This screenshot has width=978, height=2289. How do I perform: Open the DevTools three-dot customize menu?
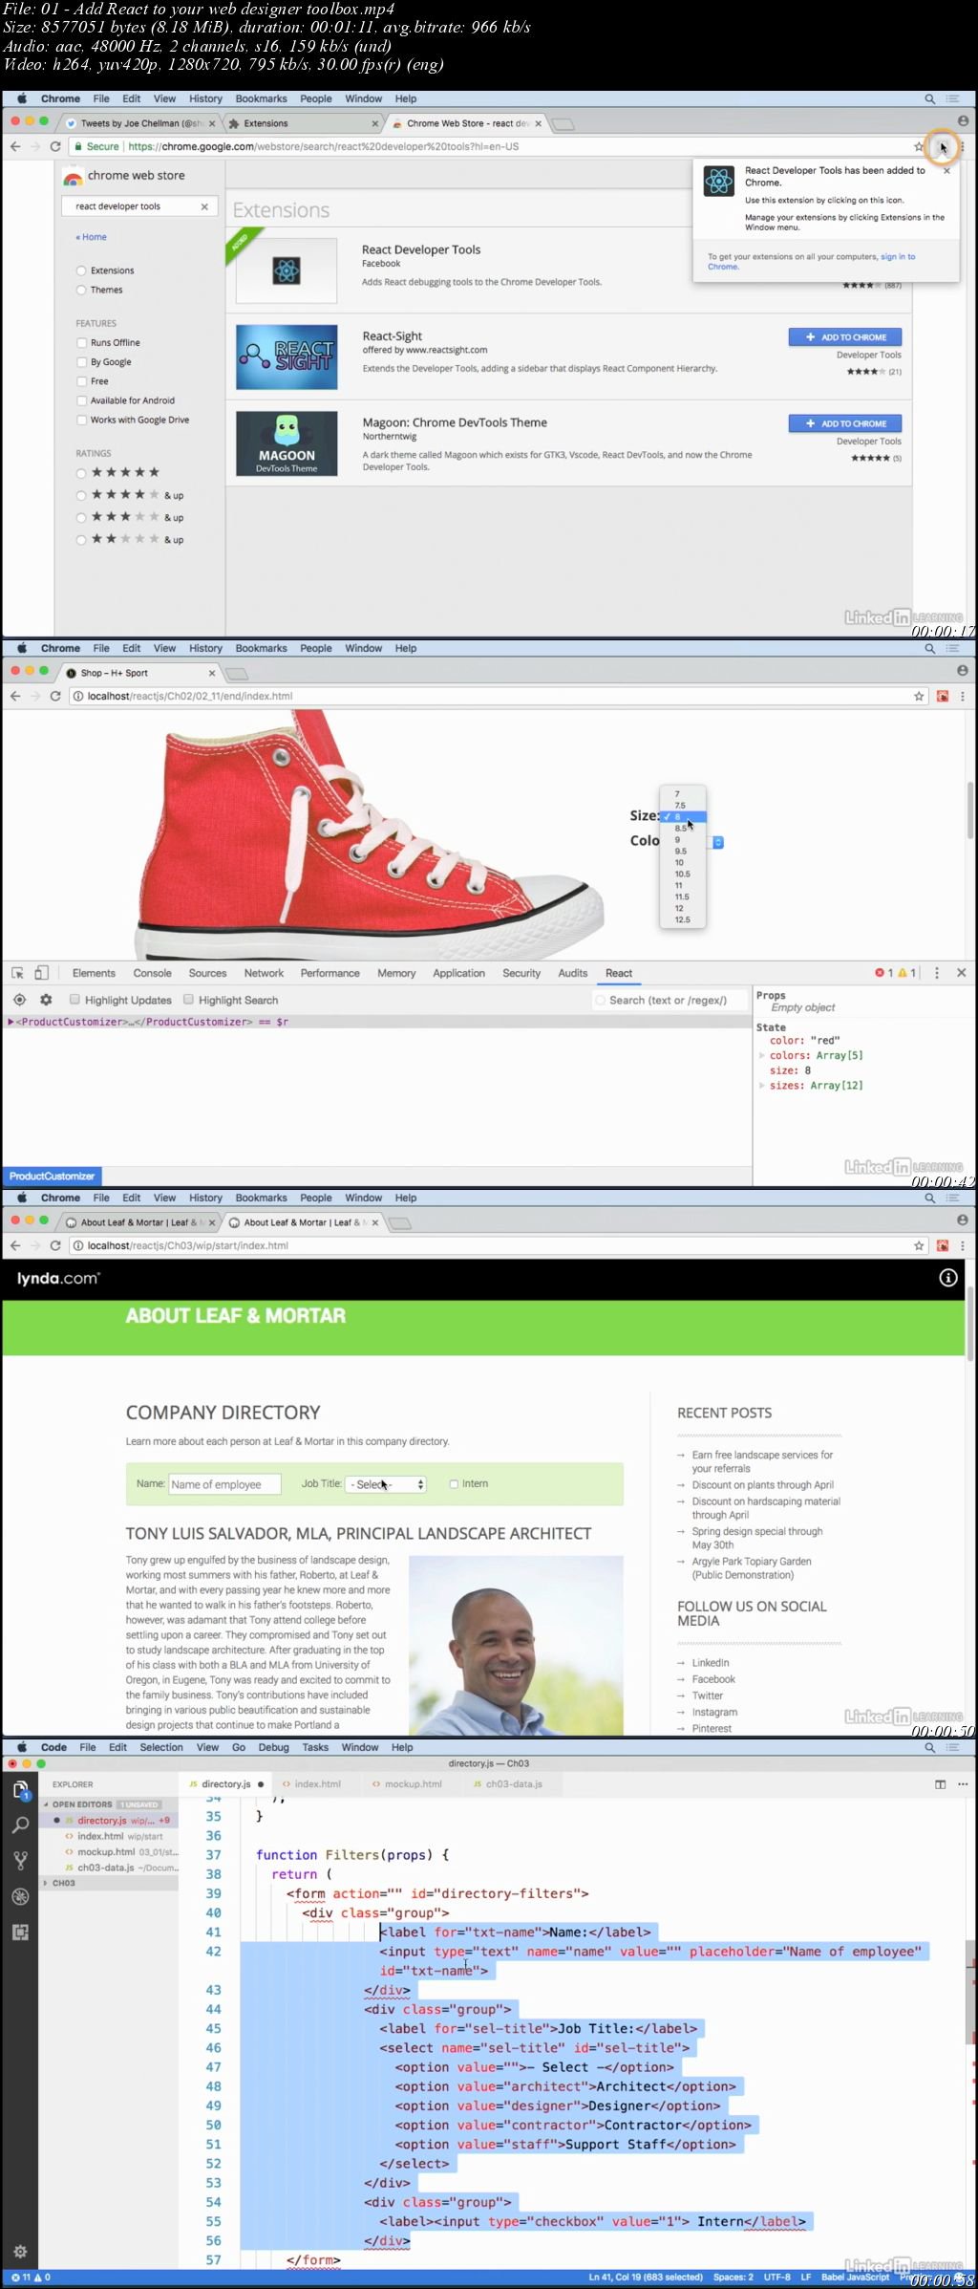tap(937, 973)
